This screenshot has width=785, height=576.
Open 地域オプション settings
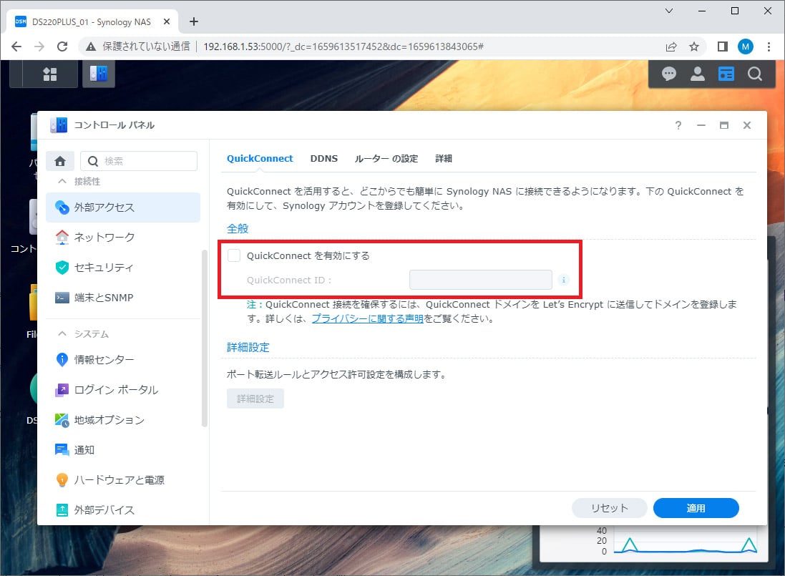[x=122, y=419]
